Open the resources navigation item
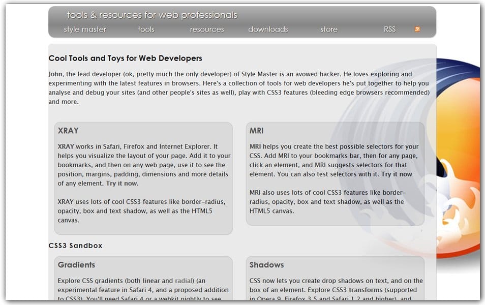The width and height of the screenshot is (485, 305). tap(207, 29)
